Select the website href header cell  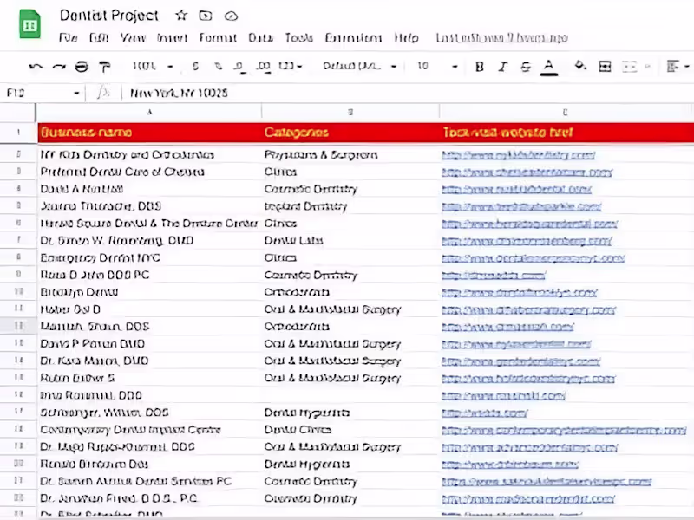point(566,133)
